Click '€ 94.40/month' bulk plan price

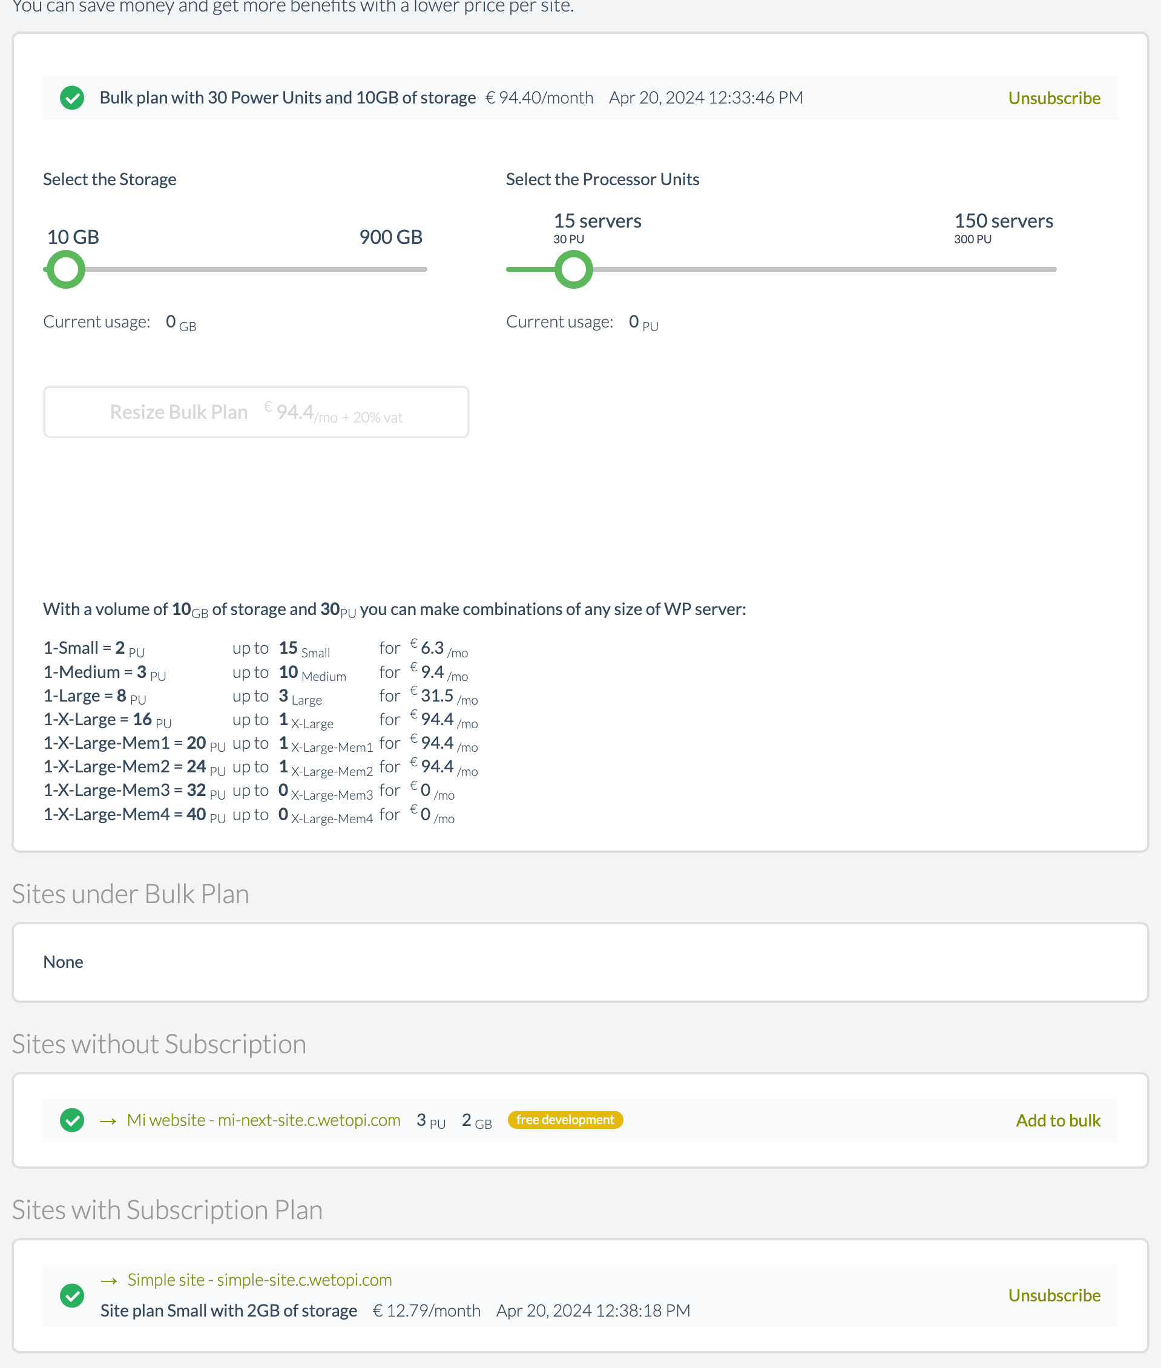pos(539,97)
